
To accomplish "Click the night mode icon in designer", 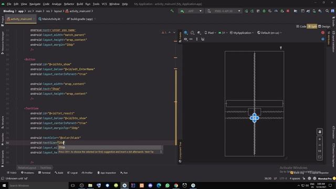I will (x=199, y=33).
